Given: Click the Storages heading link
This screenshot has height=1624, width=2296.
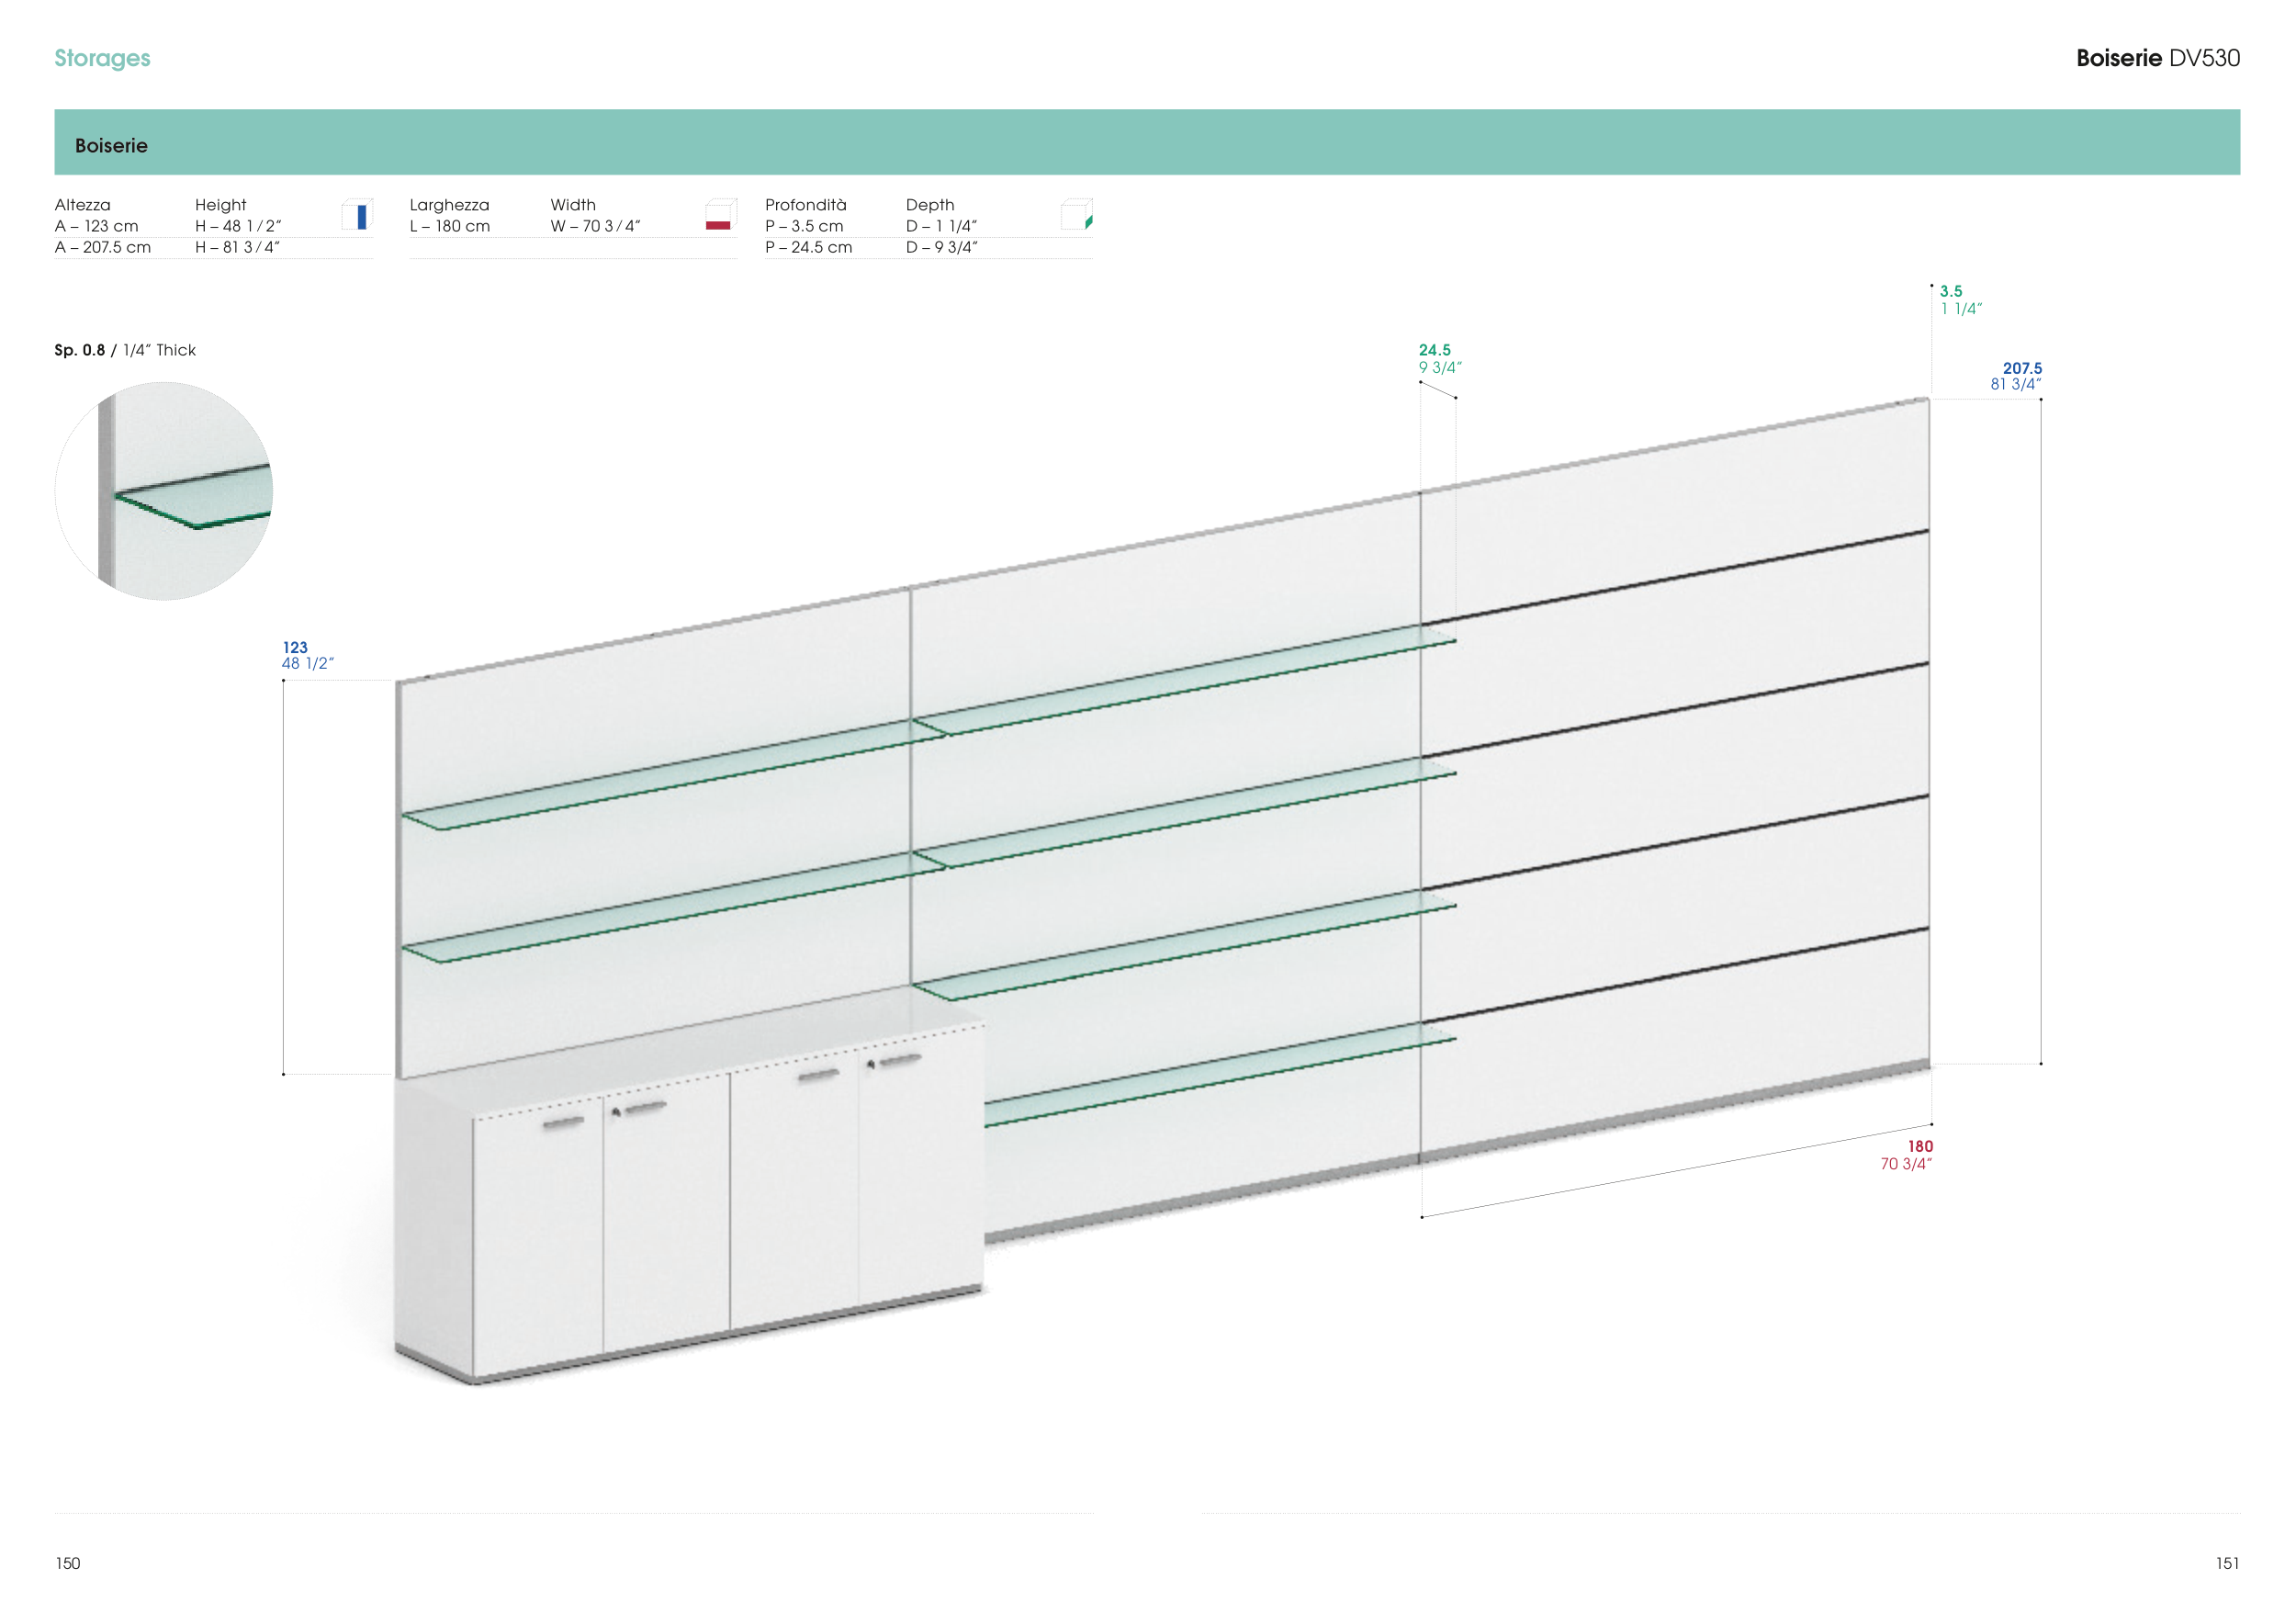Looking at the screenshot, I should 102,58.
